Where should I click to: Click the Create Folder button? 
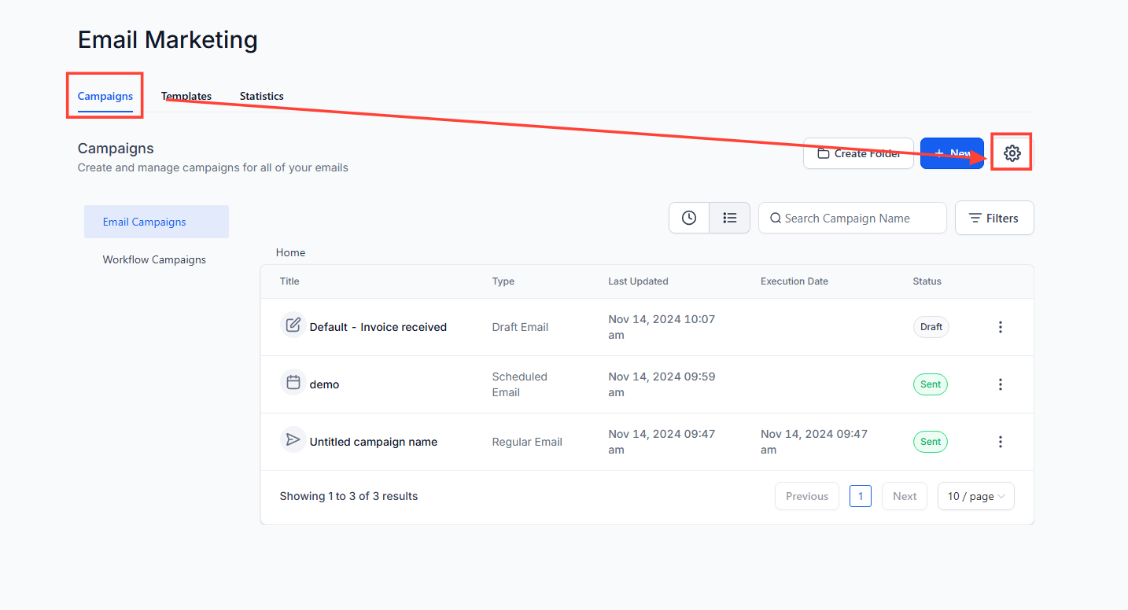[858, 153]
